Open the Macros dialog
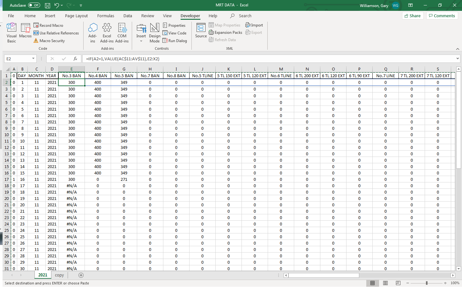Screen dimensions: 462x287 pos(26,31)
